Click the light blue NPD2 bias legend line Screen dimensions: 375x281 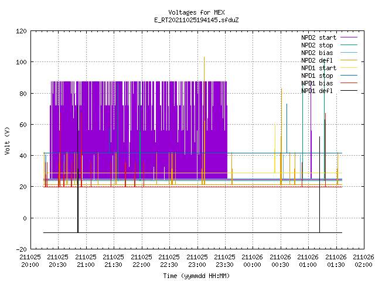(349, 53)
